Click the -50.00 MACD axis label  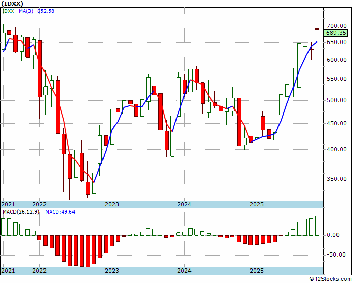click(336, 254)
